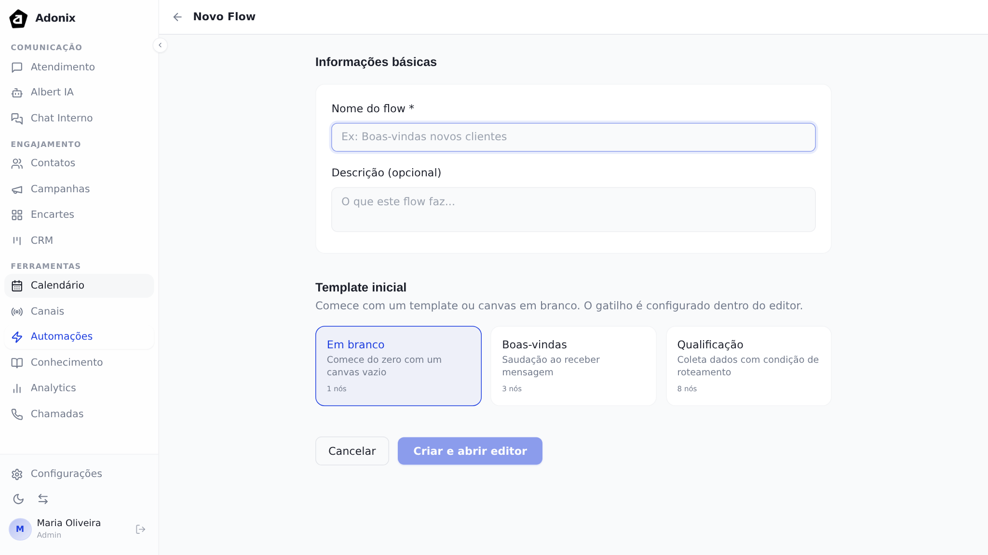Open Conhecimento in the sidebar
Viewport: 988px width, 555px height.
coord(67,362)
